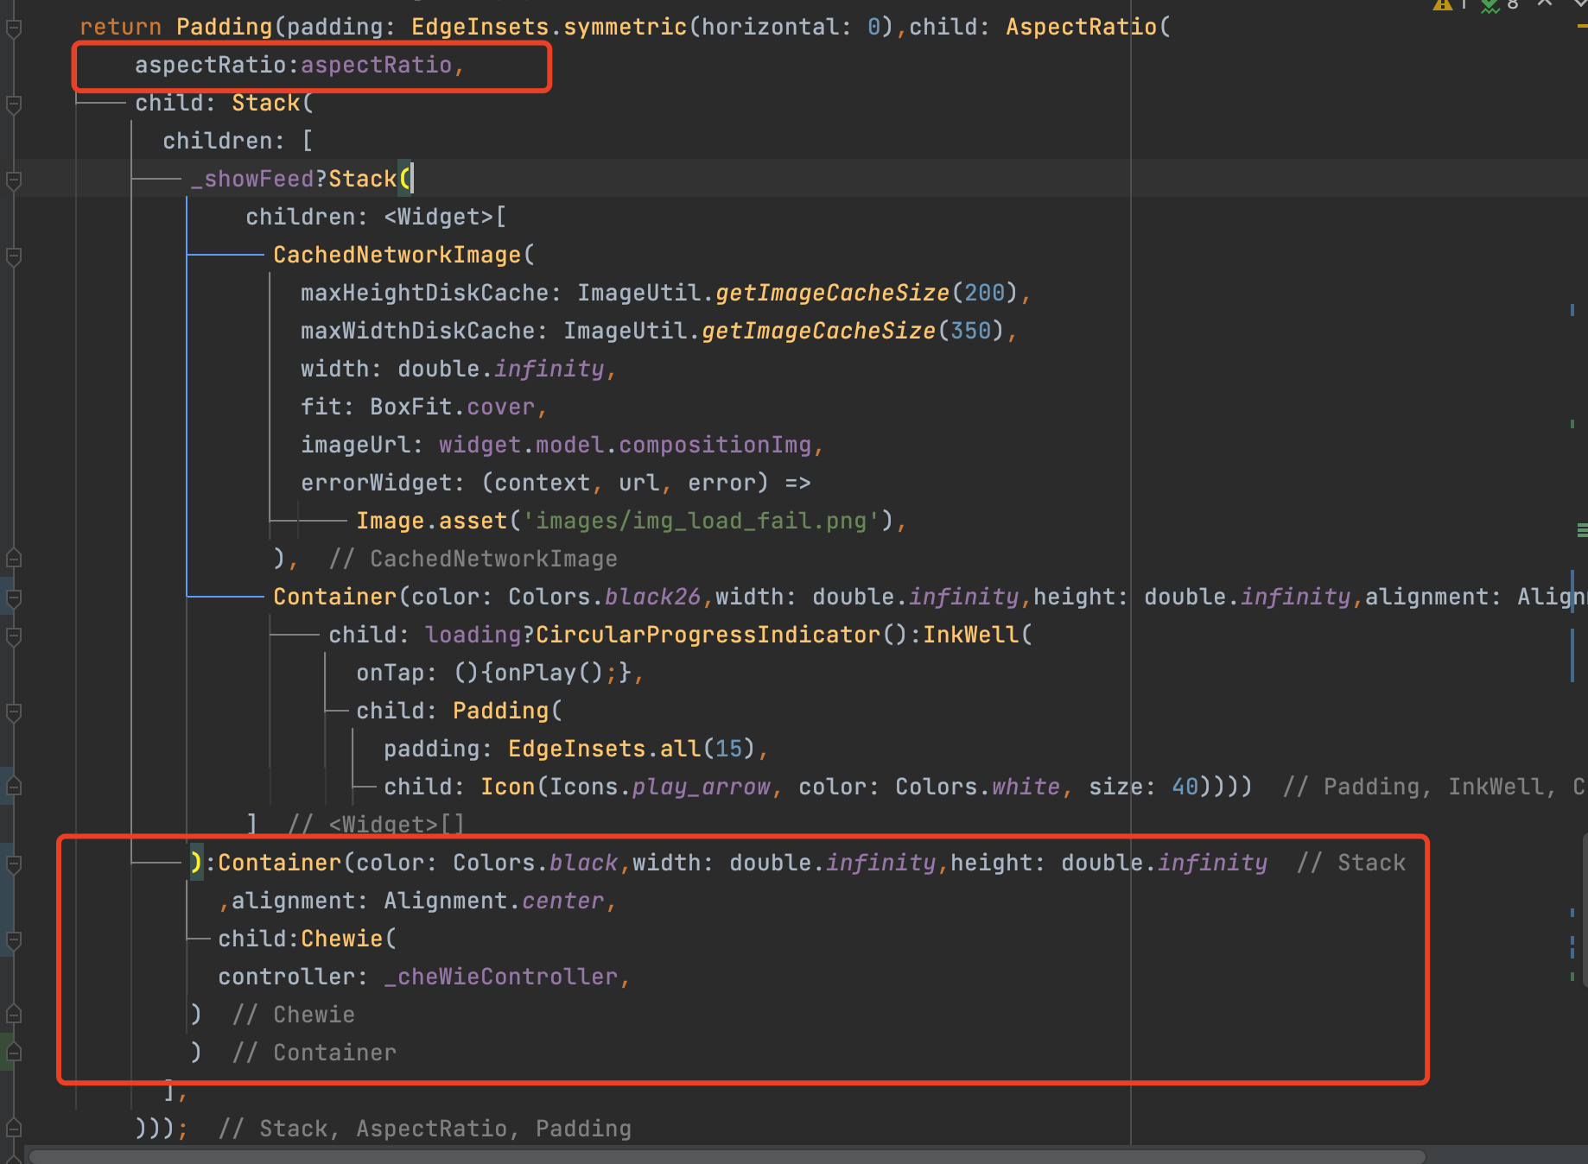Collapse the fold at '_showFeed?Stack(' line
The image size is (1588, 1164).
pyautogui.click(x=13, y=180)
